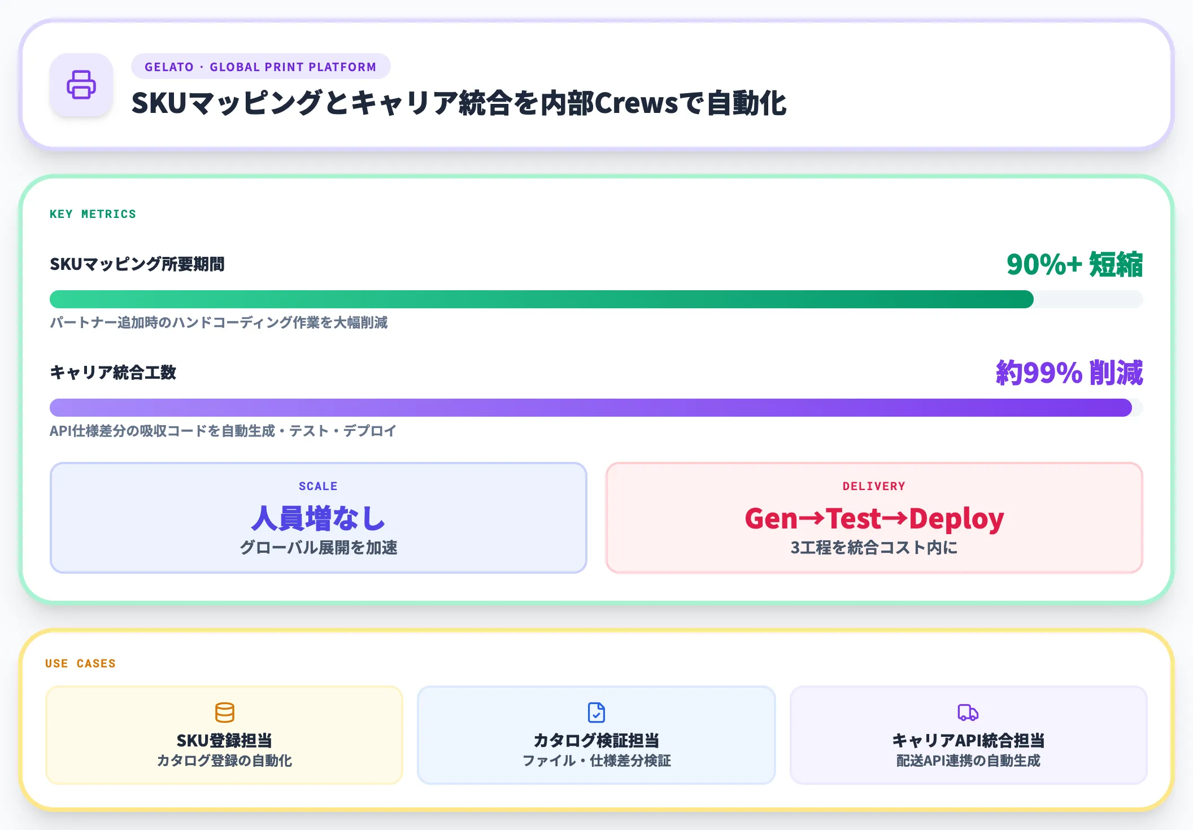
Task: Select the GELATO · GLOBAL PRINT PLATFORM badge
Action: coord(260,67)
